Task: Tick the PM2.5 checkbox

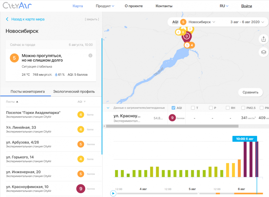Action: (243, 108)
